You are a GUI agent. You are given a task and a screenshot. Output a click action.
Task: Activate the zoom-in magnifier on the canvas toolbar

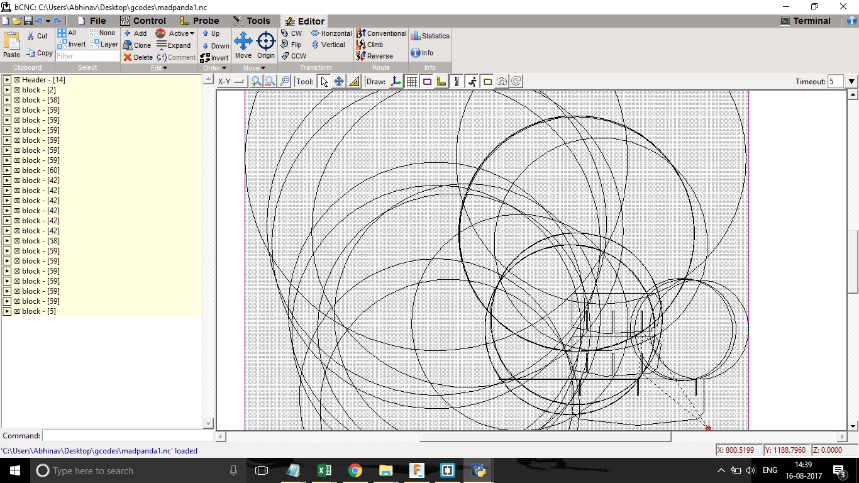[x=256, y=81]
